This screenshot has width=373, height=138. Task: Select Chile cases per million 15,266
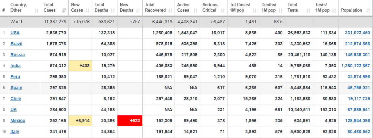[x=249, y=99]
